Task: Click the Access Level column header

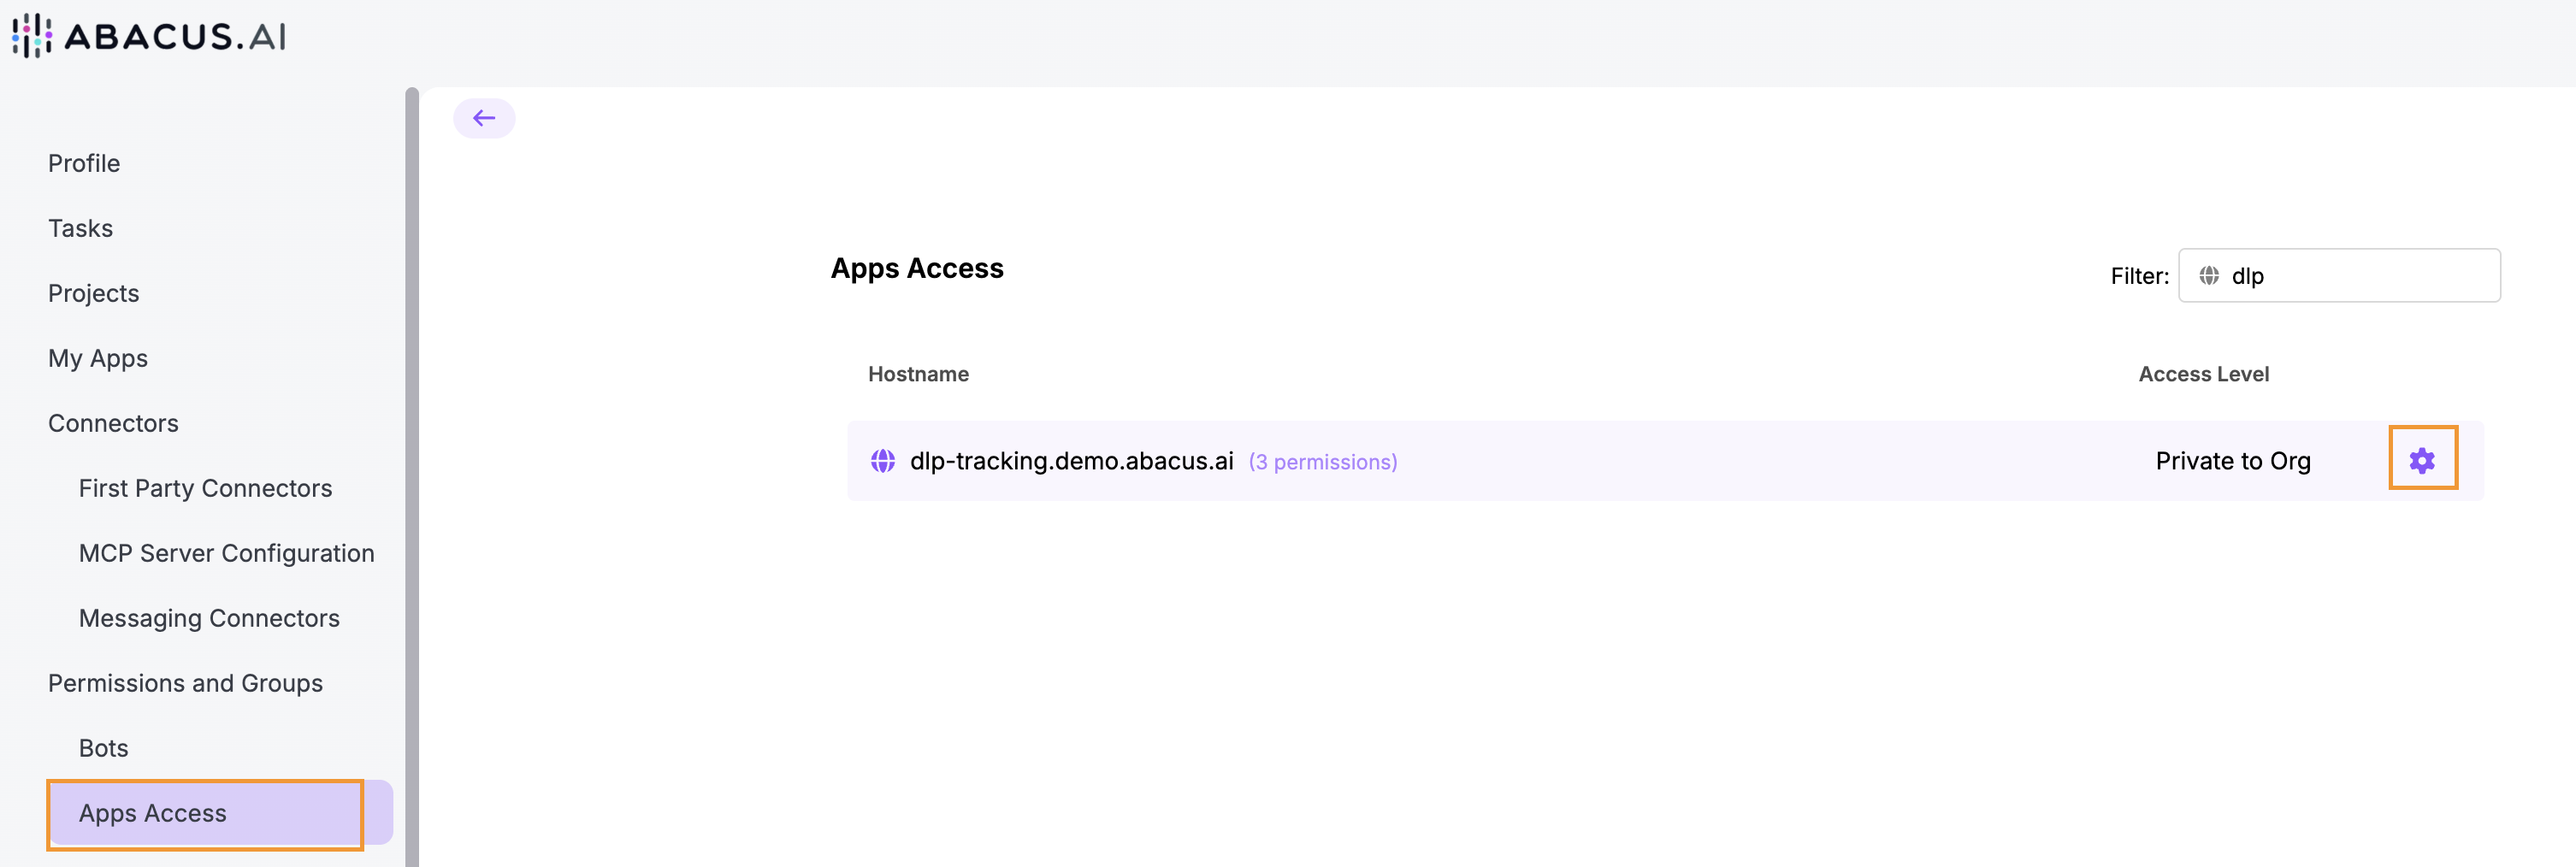Action: (2204, 374)
